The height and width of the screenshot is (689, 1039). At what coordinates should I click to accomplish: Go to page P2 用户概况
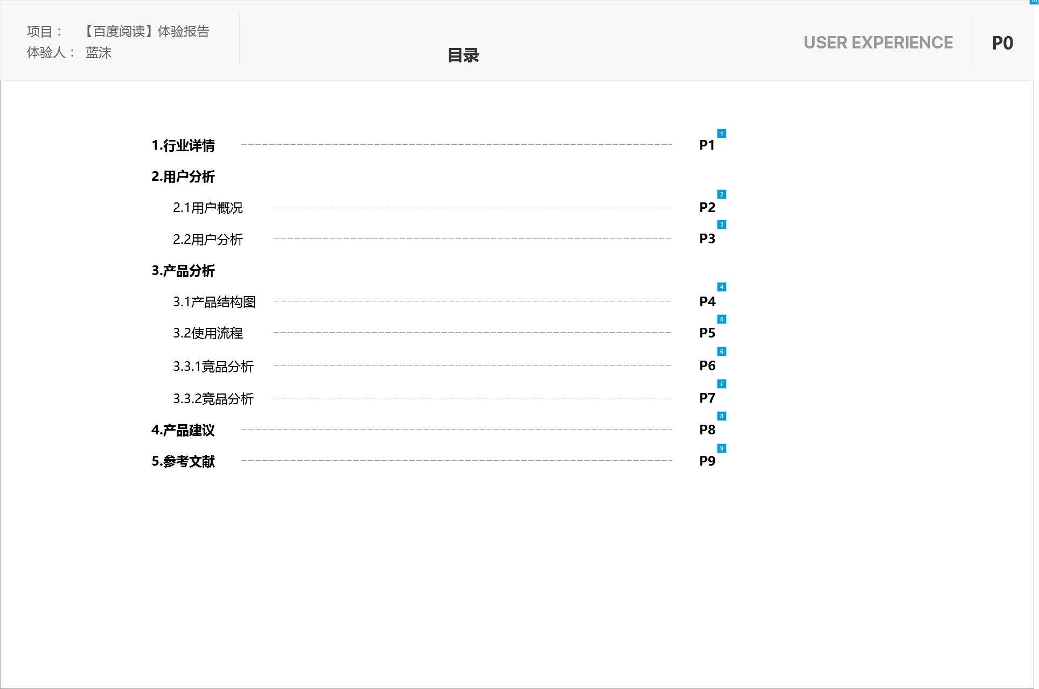[x=707, y=208]
